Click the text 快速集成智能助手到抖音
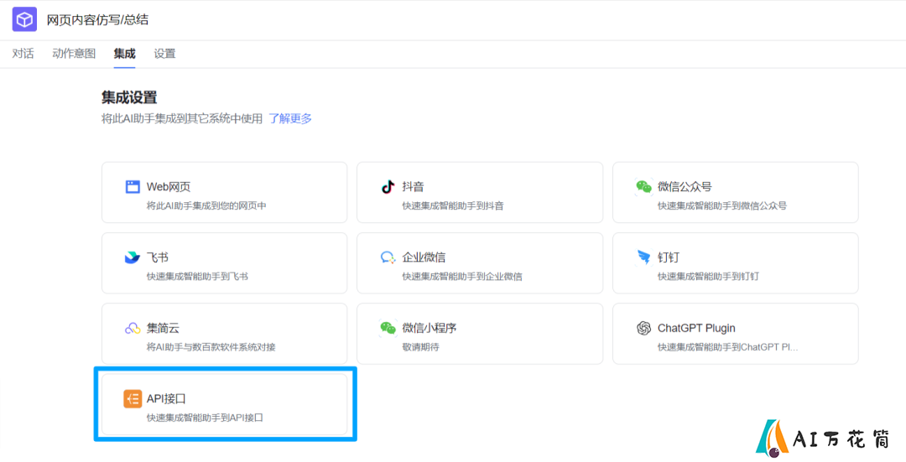The image size is (906, 462). pyautogui.click(x=453, y=205)
